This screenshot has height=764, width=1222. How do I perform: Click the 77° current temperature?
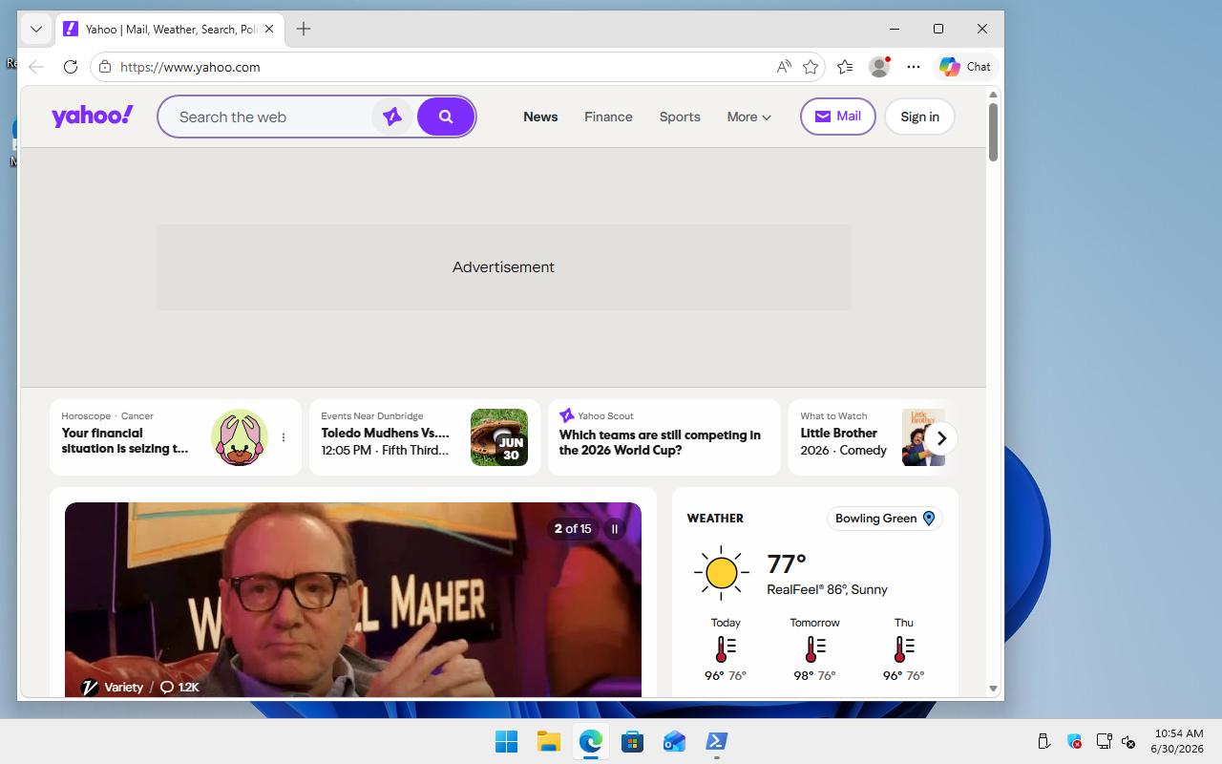click(787, 563)
